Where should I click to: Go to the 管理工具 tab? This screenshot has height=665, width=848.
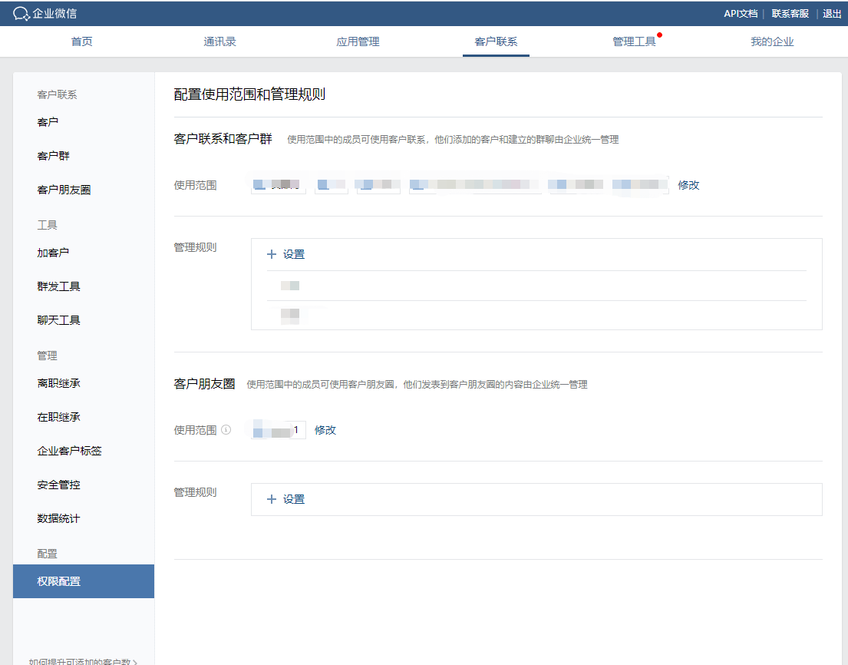point(634,41)
